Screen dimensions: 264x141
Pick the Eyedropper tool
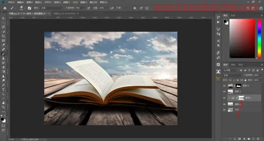coord(3,45)
